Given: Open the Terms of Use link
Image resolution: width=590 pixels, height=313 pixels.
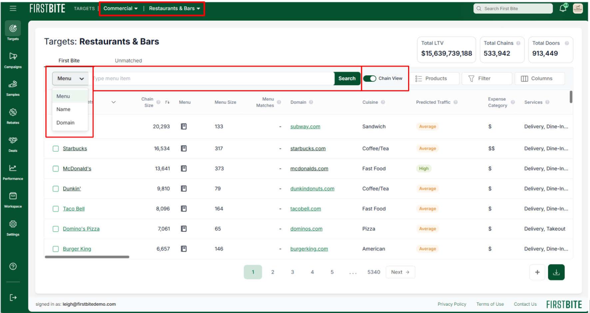Looking at the screenshot, I should (490, 304).
